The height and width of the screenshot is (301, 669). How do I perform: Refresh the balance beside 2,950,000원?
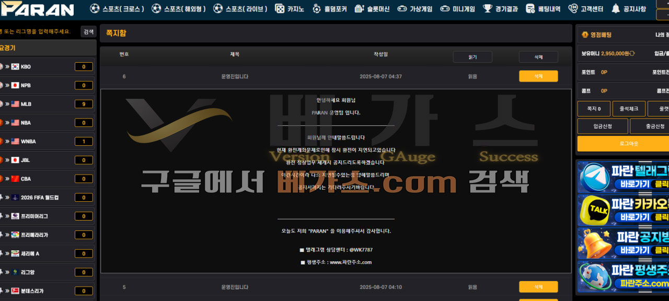click(x=632, y=53)
